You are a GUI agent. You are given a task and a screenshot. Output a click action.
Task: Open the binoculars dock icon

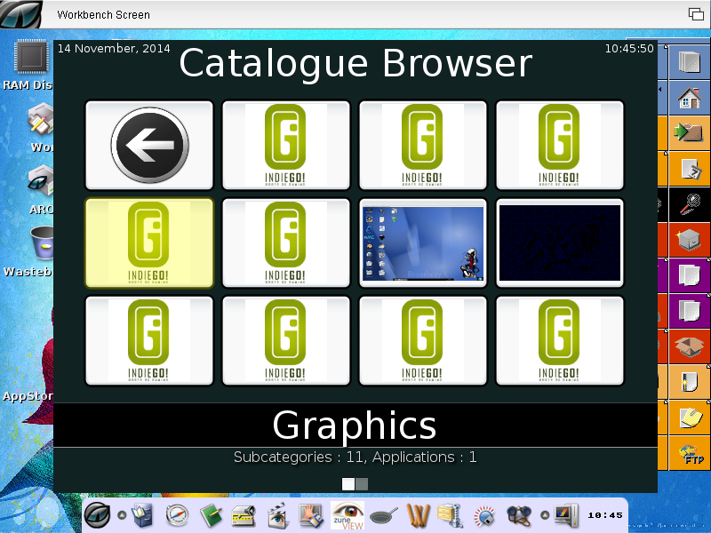[x=520, y=515]
